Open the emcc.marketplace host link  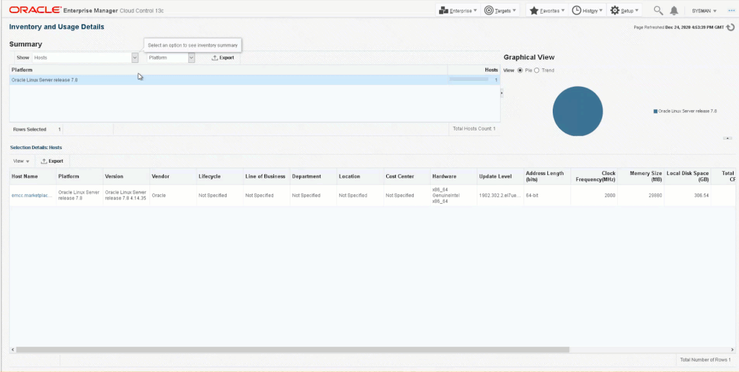[32, 196]
